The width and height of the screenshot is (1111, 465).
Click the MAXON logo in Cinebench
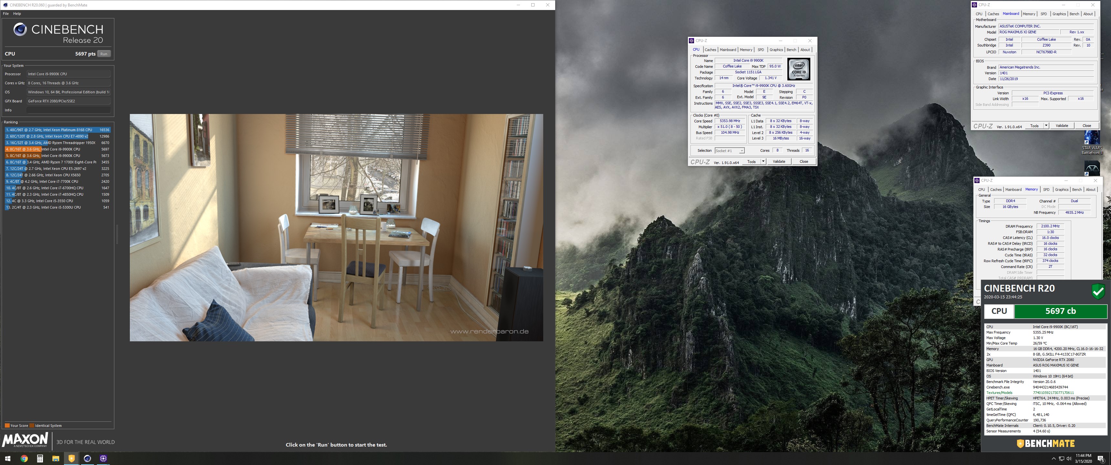25,440
